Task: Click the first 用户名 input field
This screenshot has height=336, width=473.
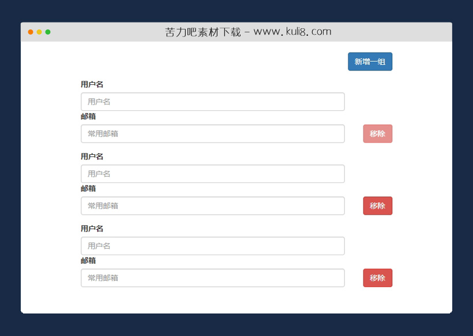Action: [212, 102]
